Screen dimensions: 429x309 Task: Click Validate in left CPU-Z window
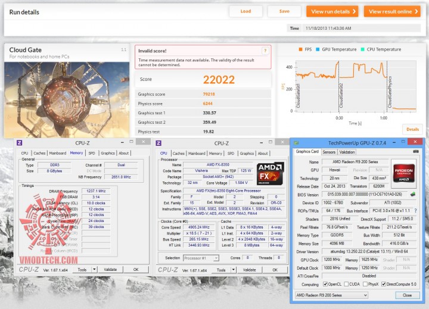[x=110, y=270]
